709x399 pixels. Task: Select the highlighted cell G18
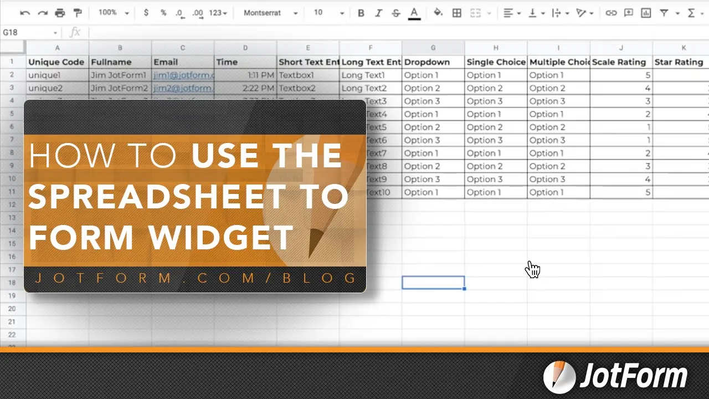(433, 283)
